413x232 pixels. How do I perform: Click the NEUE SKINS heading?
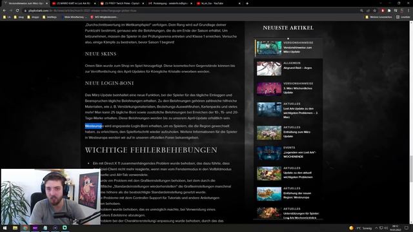101,54
